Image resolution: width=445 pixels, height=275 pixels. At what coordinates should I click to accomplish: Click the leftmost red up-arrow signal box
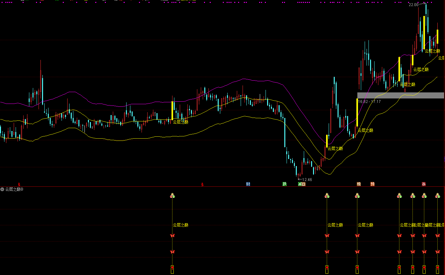point(172,269)
